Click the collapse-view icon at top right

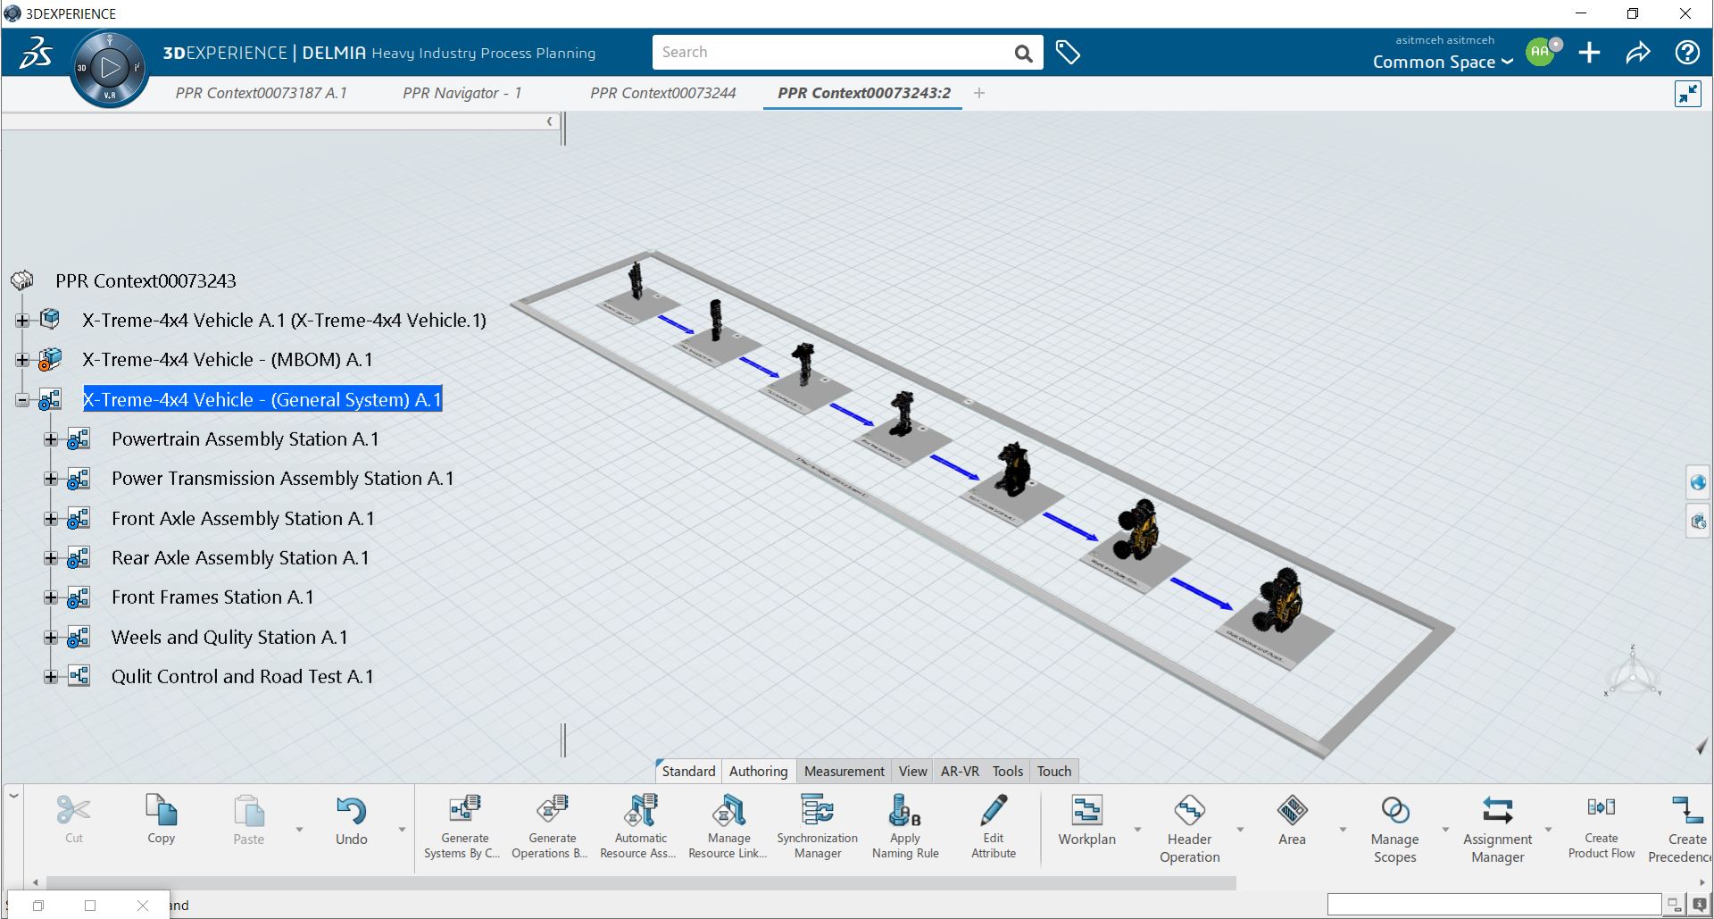click(x=1687, y=94)
